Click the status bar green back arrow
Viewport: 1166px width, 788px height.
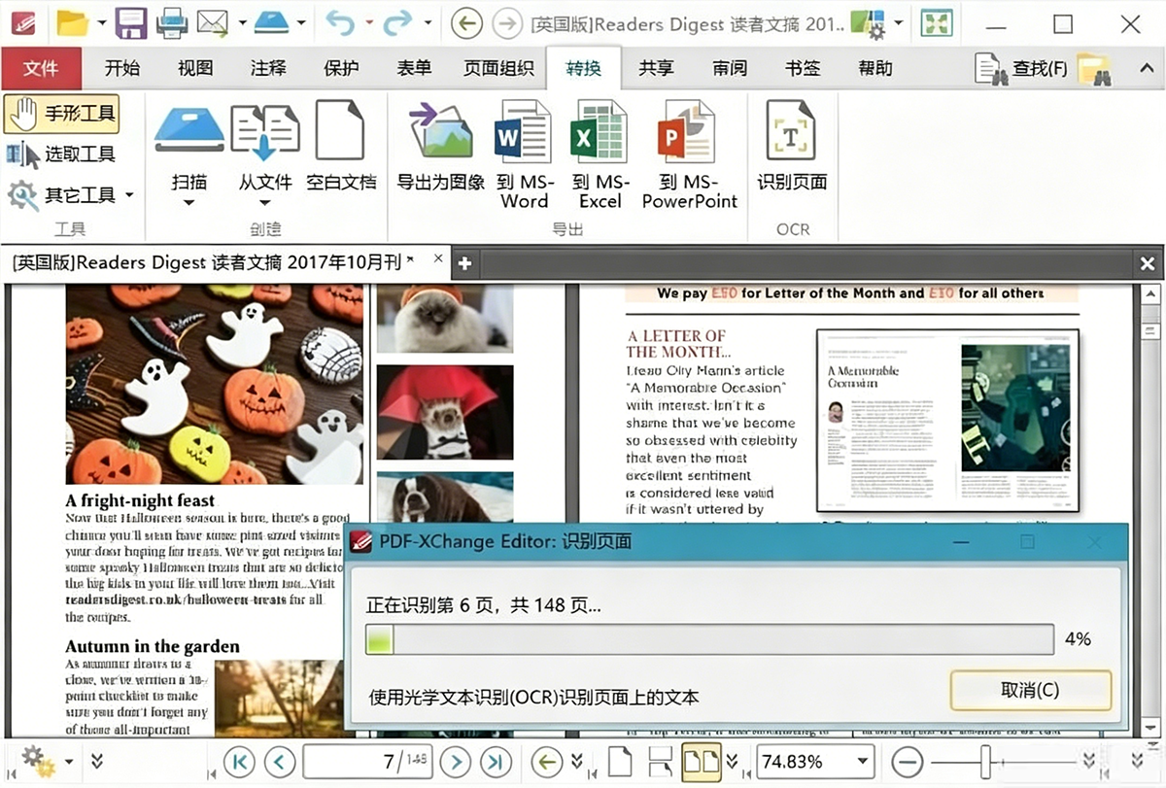[x=547, y=761]
